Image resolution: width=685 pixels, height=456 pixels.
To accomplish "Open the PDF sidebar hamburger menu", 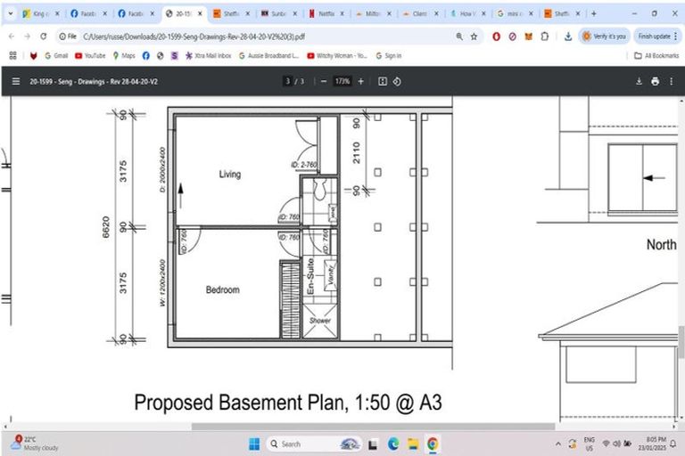I will tap(15, 81).
